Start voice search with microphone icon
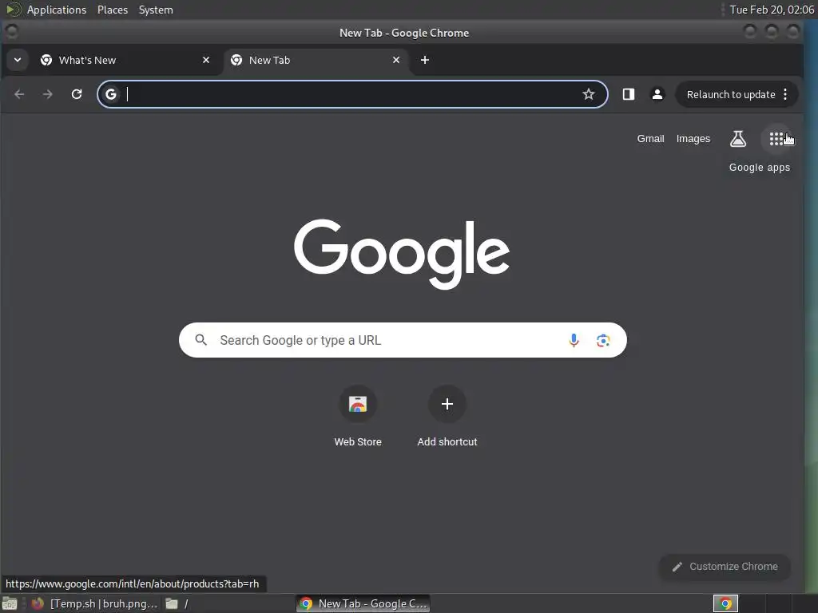This screenshot has width=818, height=613. 574,340
